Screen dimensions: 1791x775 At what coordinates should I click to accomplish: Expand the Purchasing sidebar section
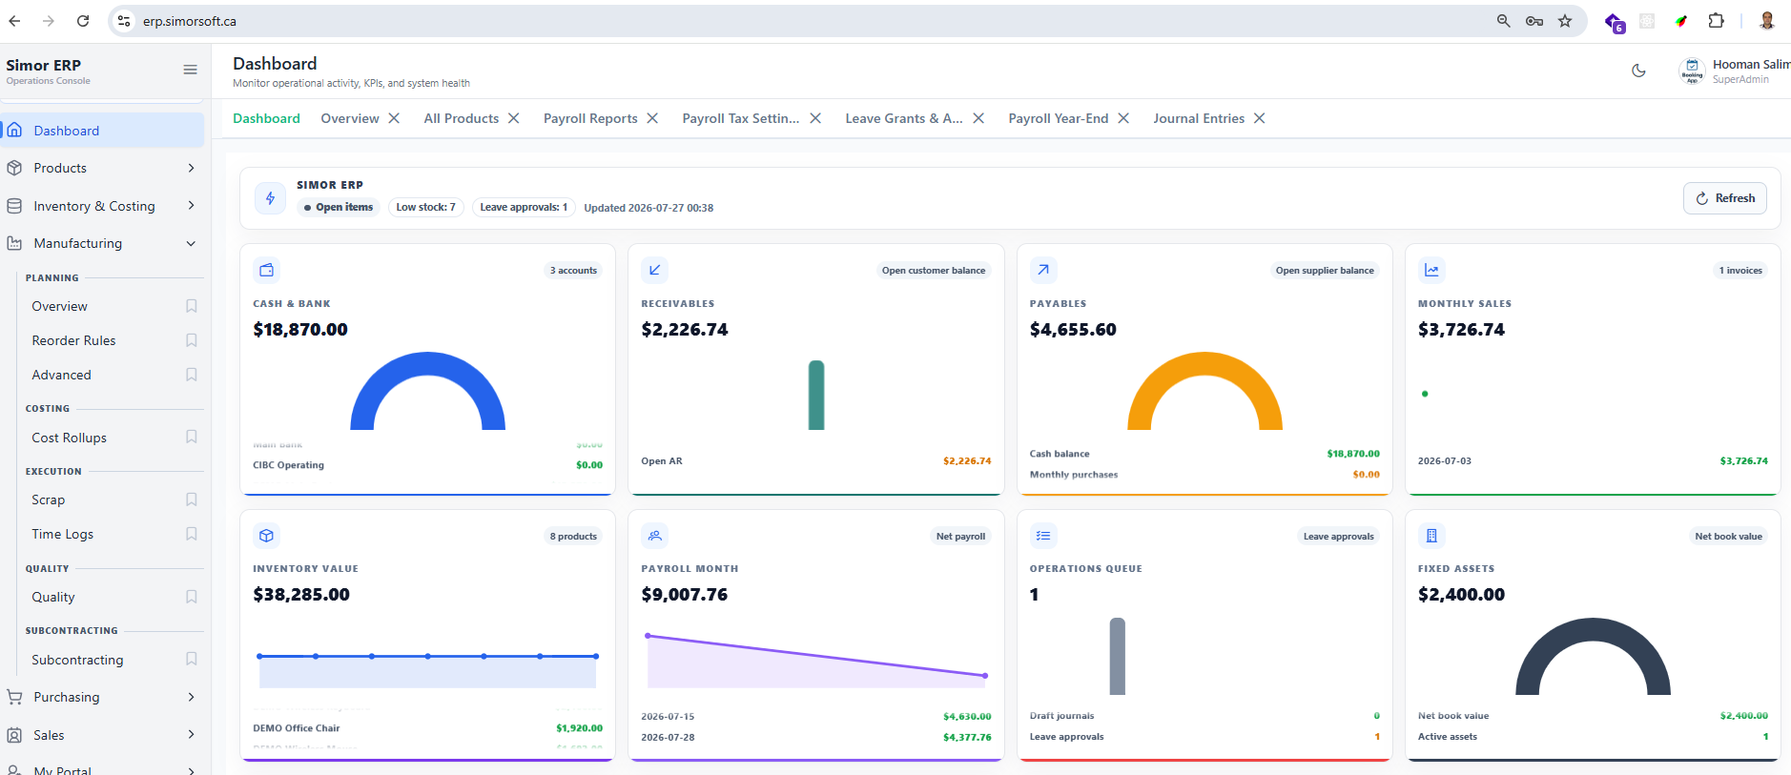pyautogui.click(x=191, y=697)
